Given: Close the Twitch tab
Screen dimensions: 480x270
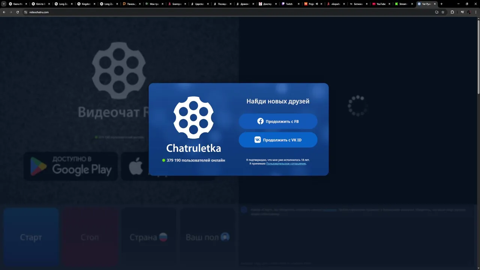Looking at the screenshot, I should pos(298,4).
